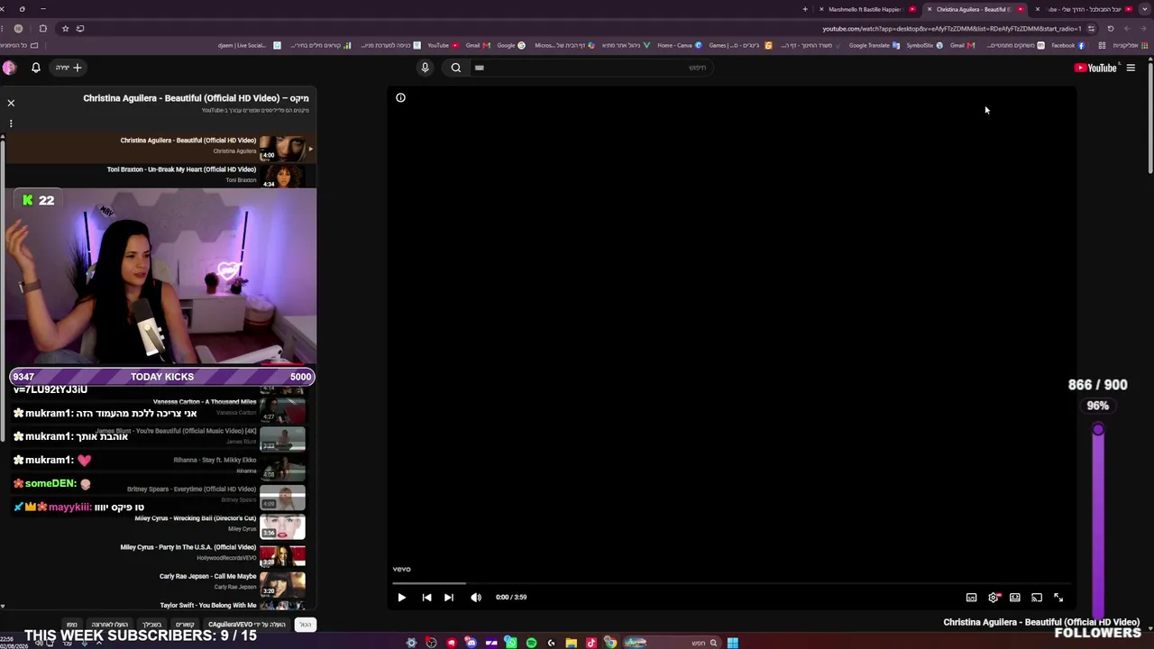Select Rihanna - Stay ft. Mikky Ekko
1154x649 pixels.
coord(215,461)
